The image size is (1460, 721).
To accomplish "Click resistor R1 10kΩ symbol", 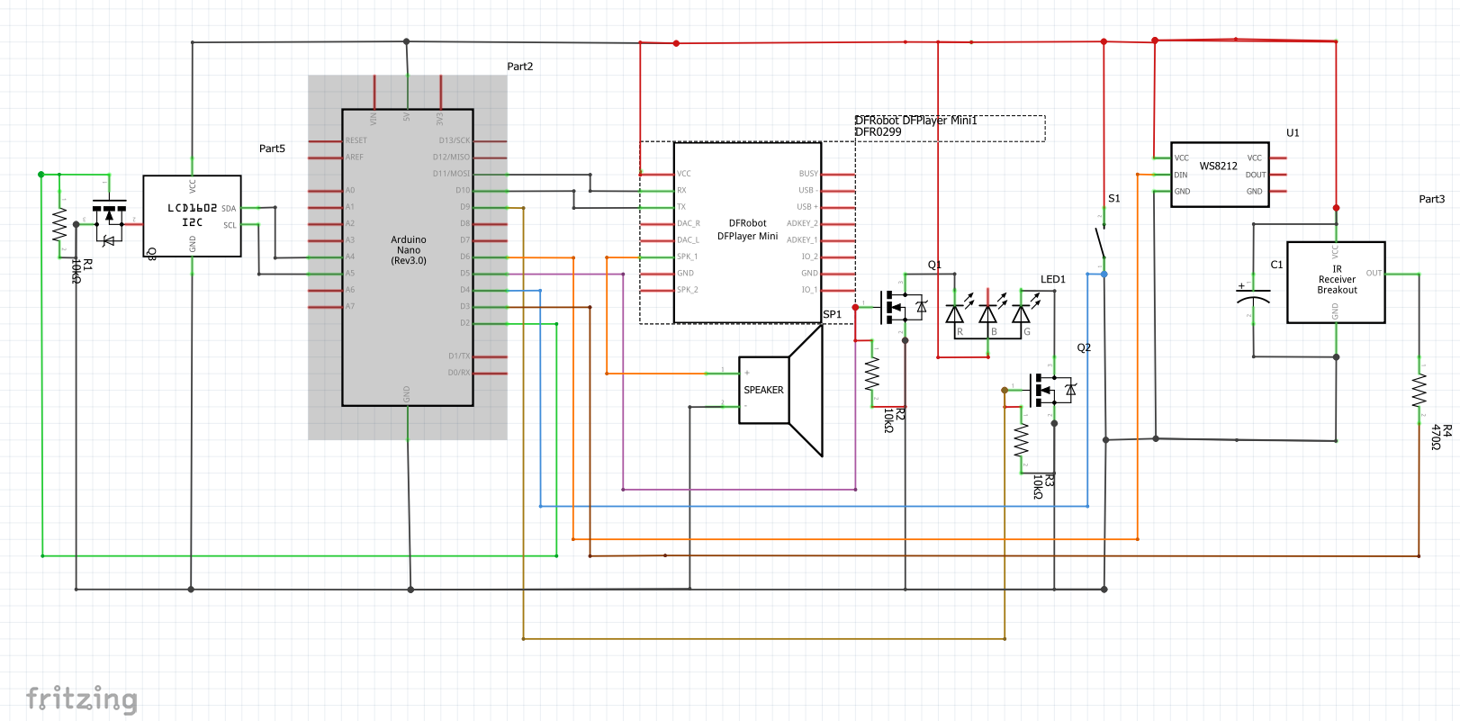I will (x=59, y=225).
